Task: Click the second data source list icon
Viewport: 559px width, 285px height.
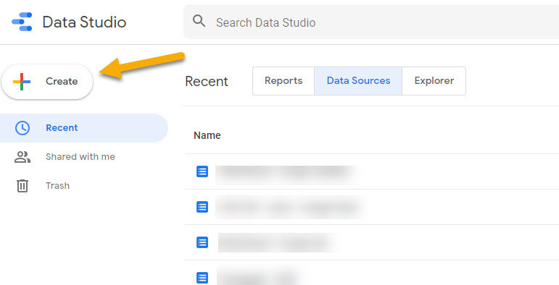Action: [x=202, y=207]
